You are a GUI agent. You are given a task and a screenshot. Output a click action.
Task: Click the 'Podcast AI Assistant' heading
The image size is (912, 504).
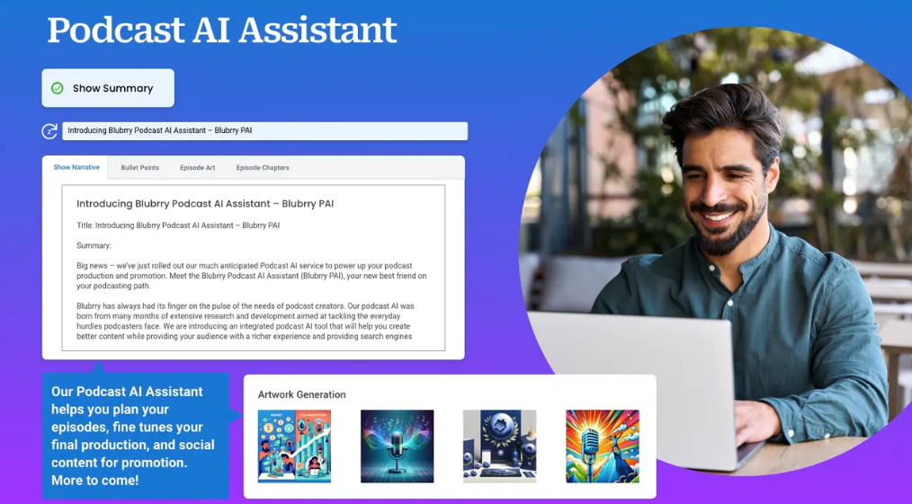click(221, 30)
